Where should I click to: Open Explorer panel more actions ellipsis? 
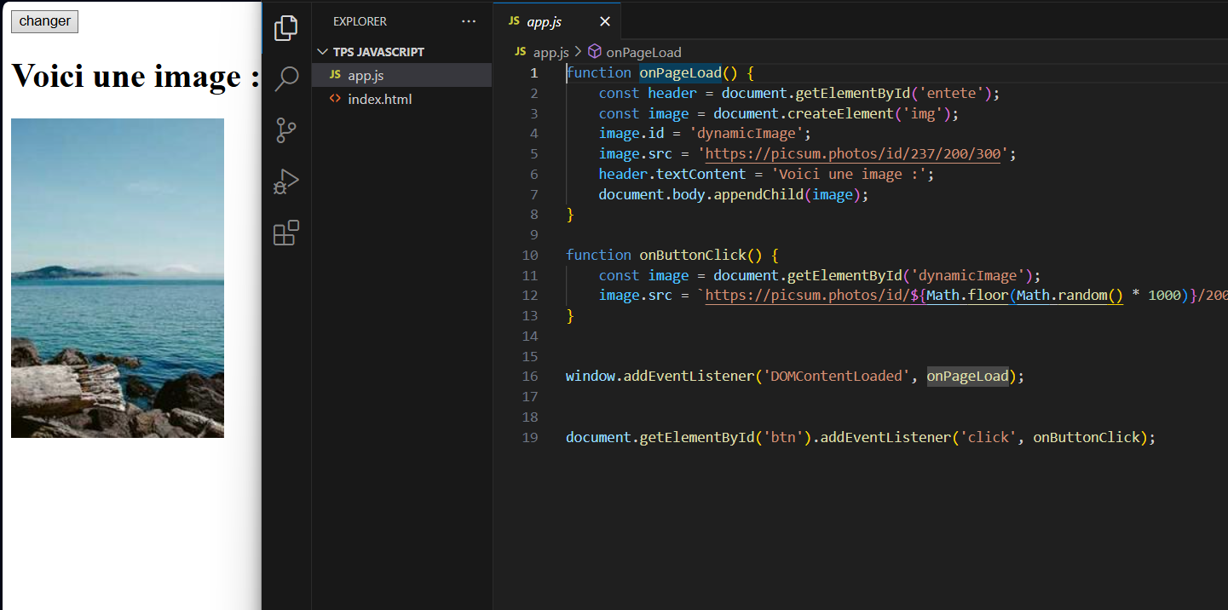pyautogui.click(x=469, y=21)
